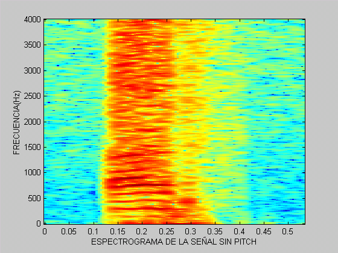Click the 500 frequency tick label
Viewport: 338px width, 253px height.
(34, 198)
